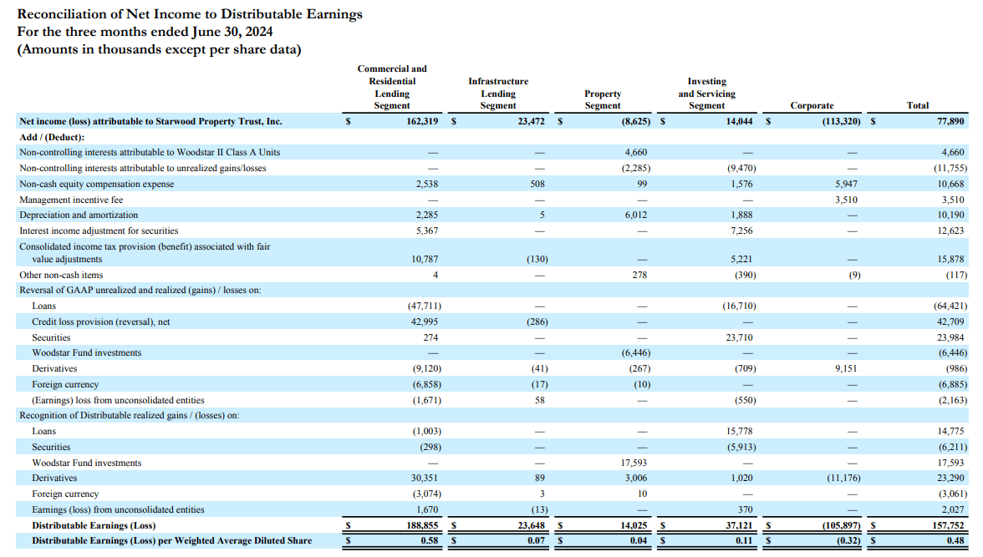
Task: Select the Property Segment column header
Action: (x=603, y=99)
